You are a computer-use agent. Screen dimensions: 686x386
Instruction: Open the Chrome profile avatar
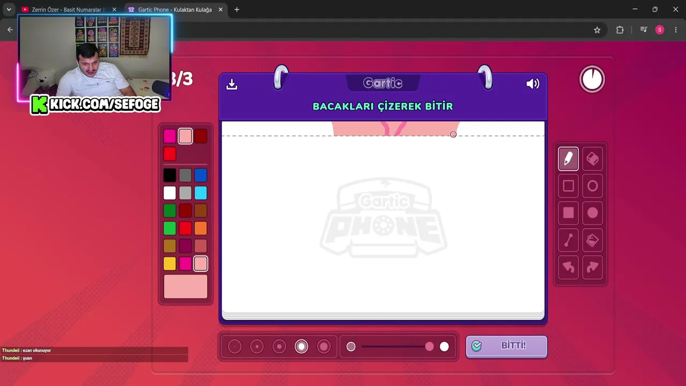point(660,30)
